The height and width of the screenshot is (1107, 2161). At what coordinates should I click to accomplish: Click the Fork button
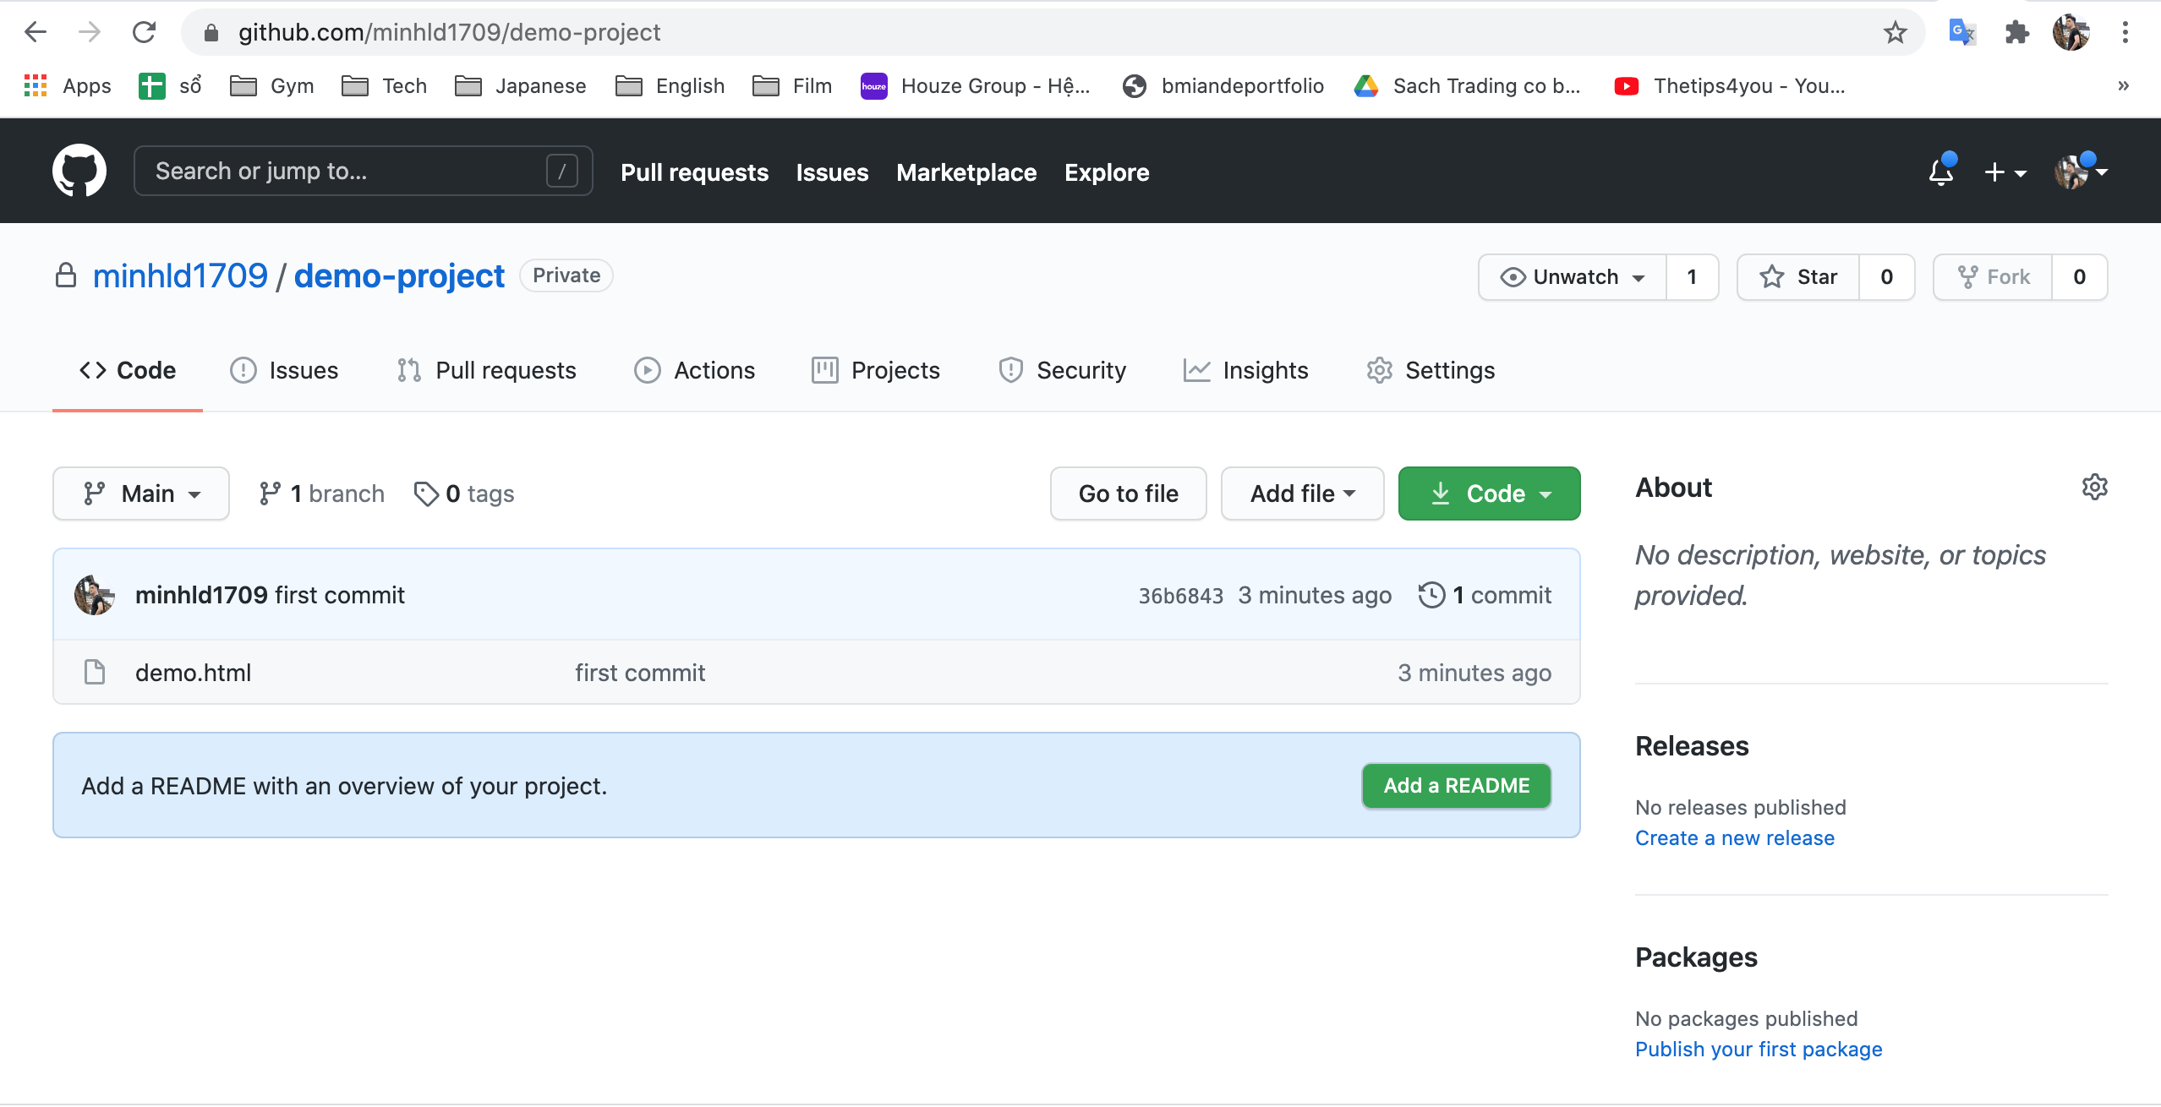click(1993, 277)
